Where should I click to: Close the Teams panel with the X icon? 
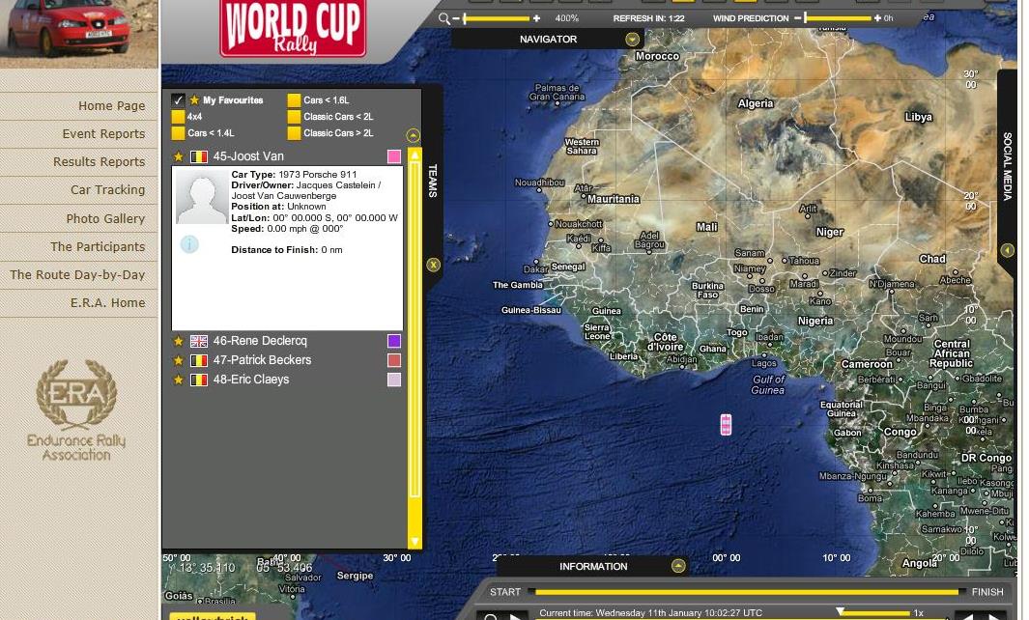coord(433,265)
